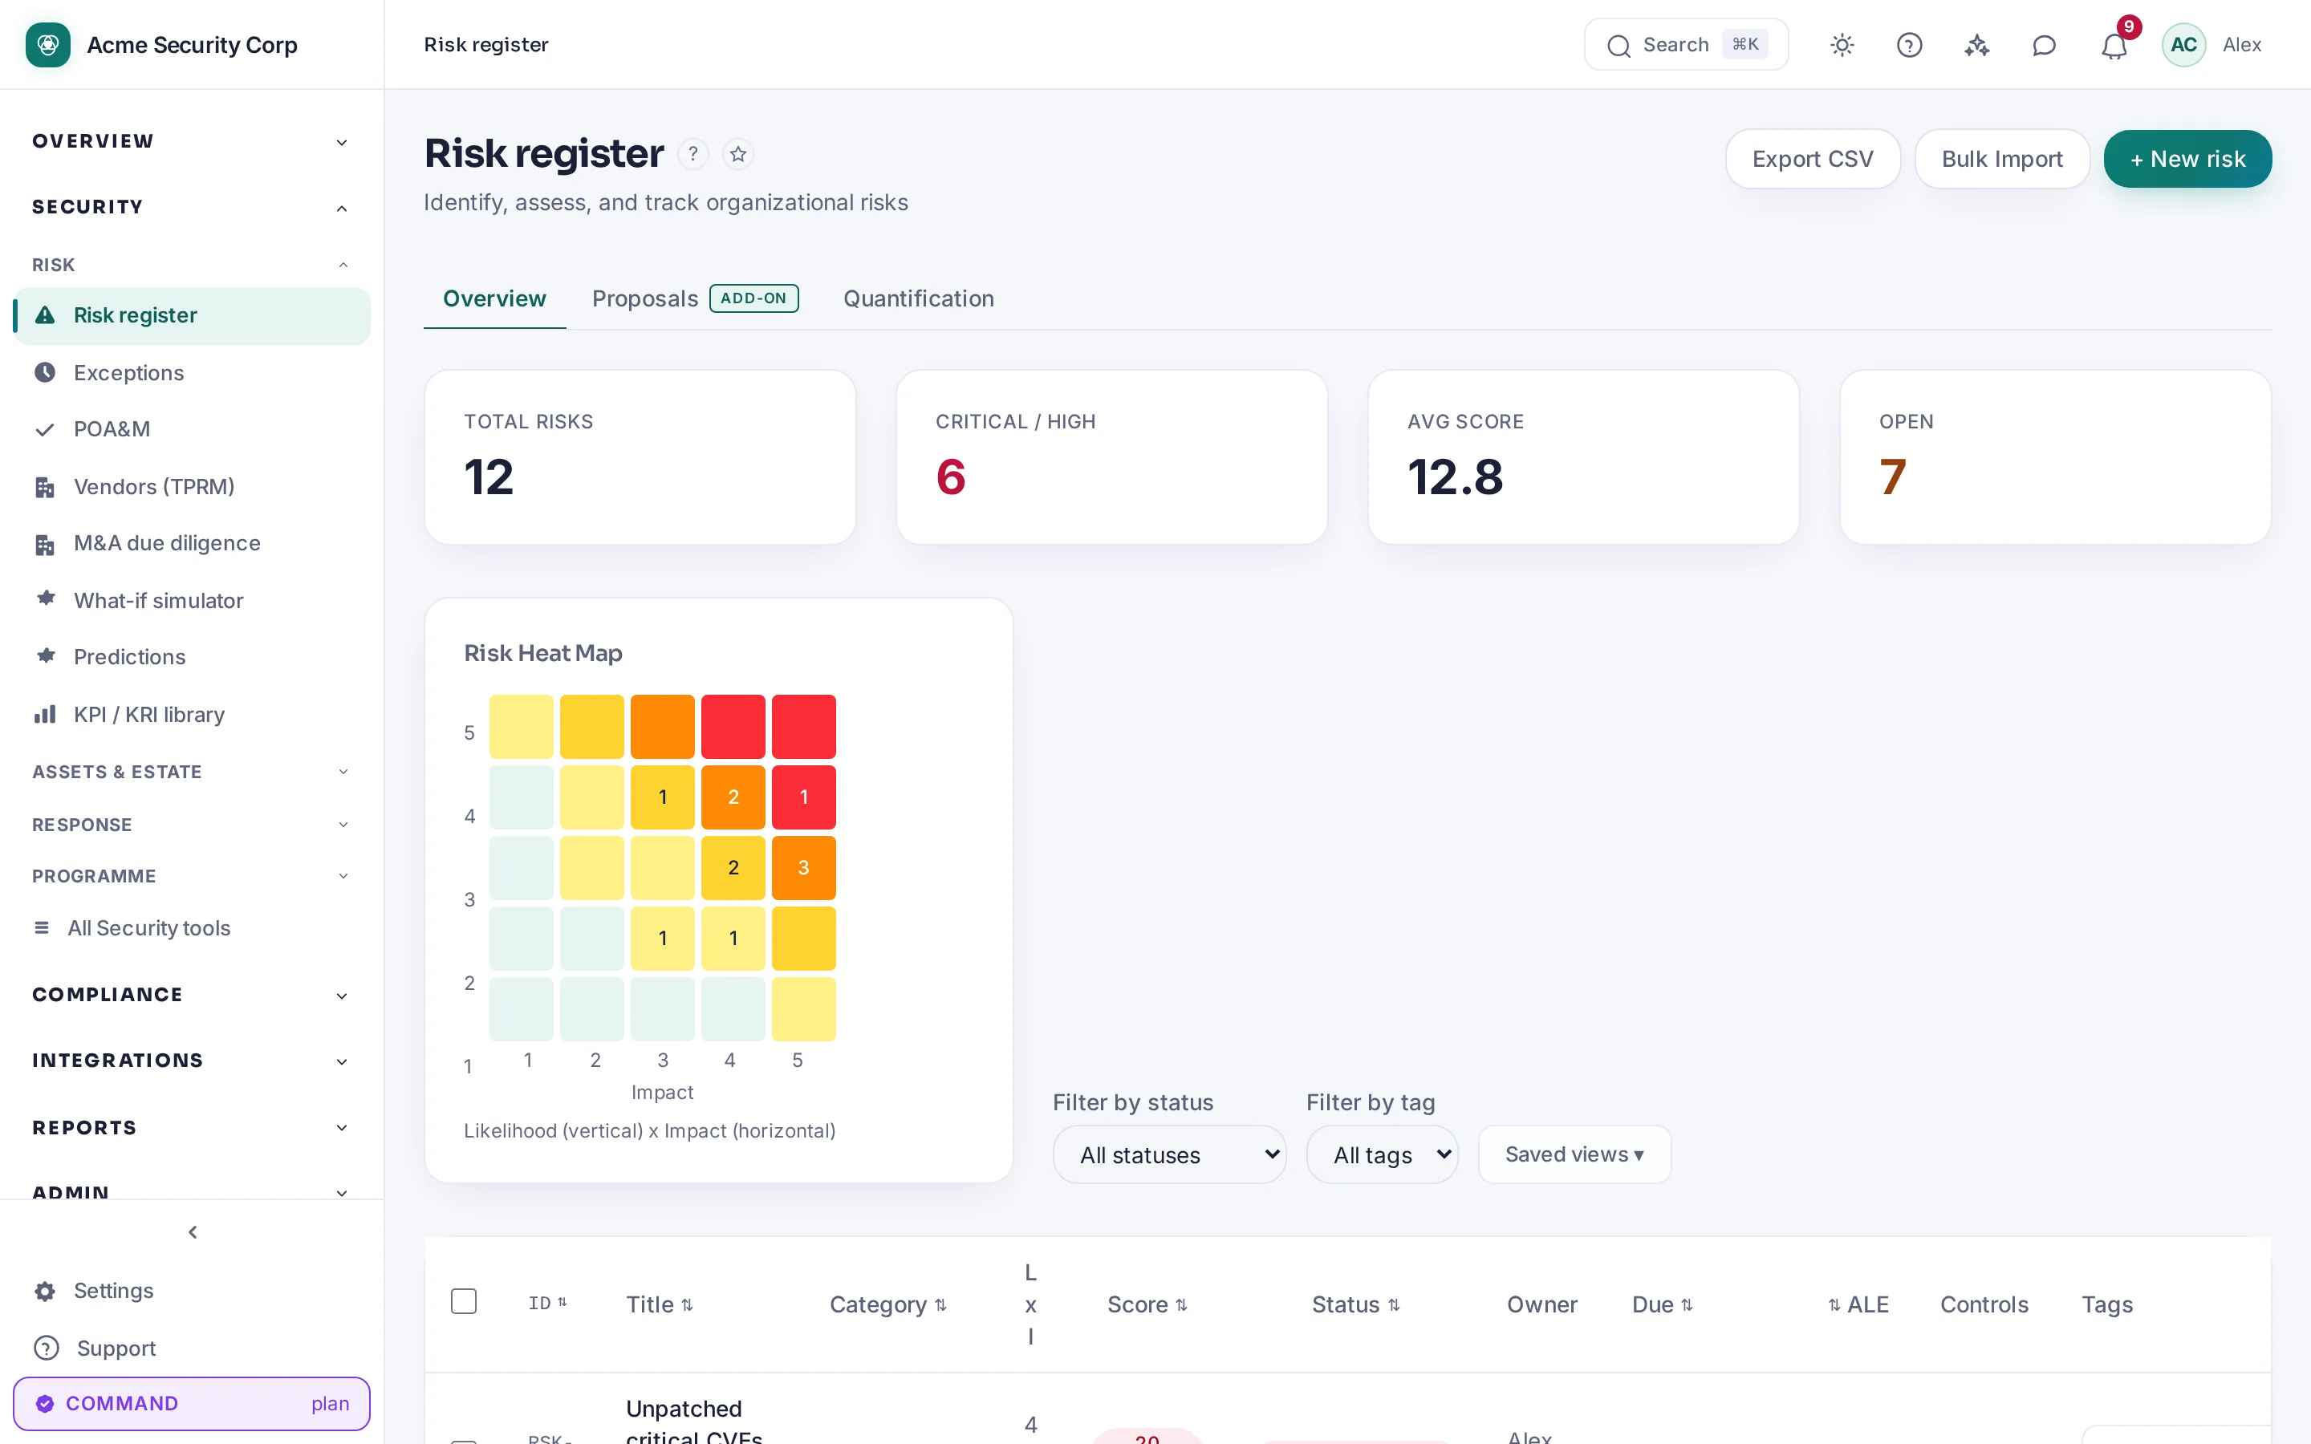Viewport: 2311px width, 1444px height.
Task: Open the All statuses dropdown
Action: point(1169,1154)
